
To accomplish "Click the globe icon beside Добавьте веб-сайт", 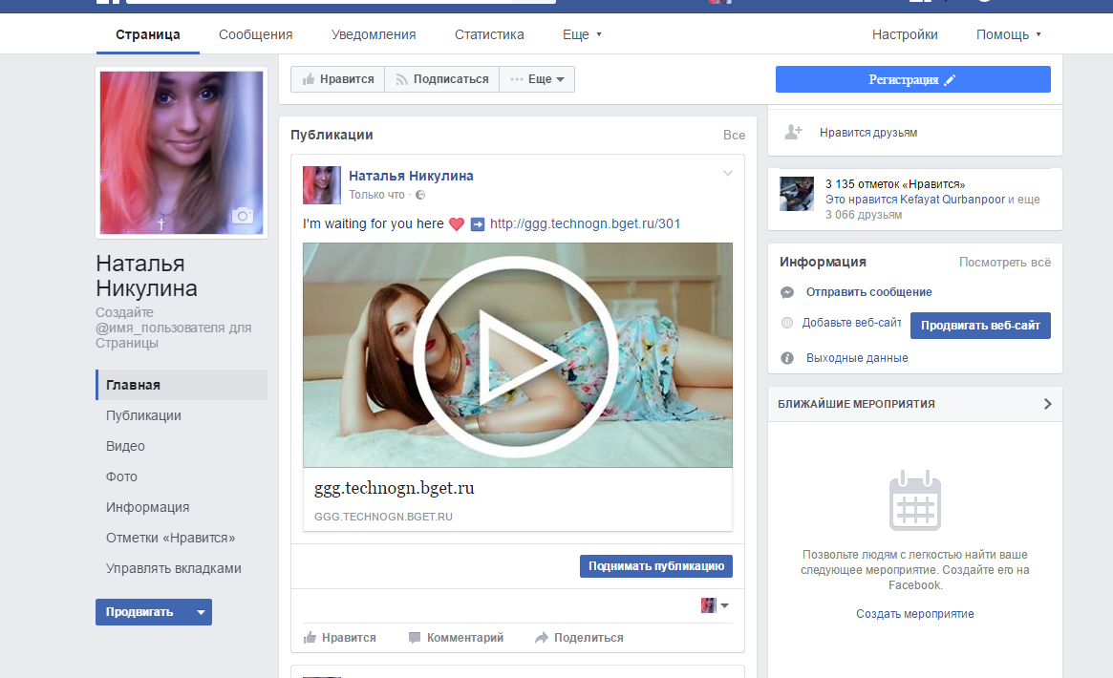I will click(x=786, y=323).
